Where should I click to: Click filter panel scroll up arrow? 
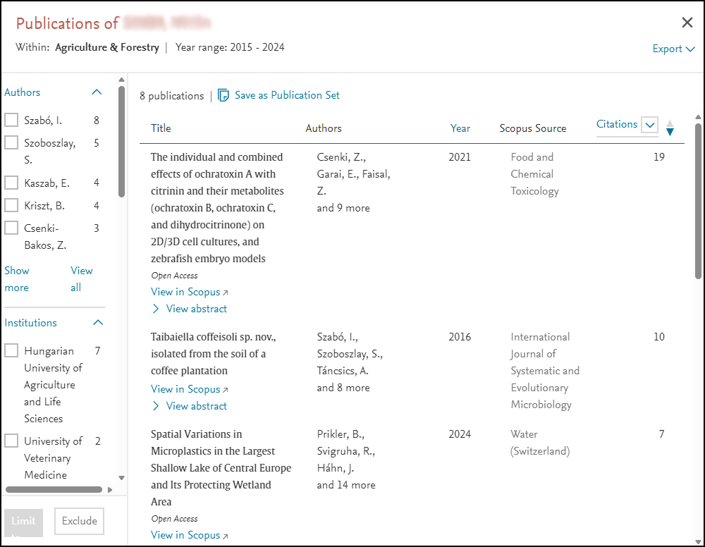pos(121,80)
